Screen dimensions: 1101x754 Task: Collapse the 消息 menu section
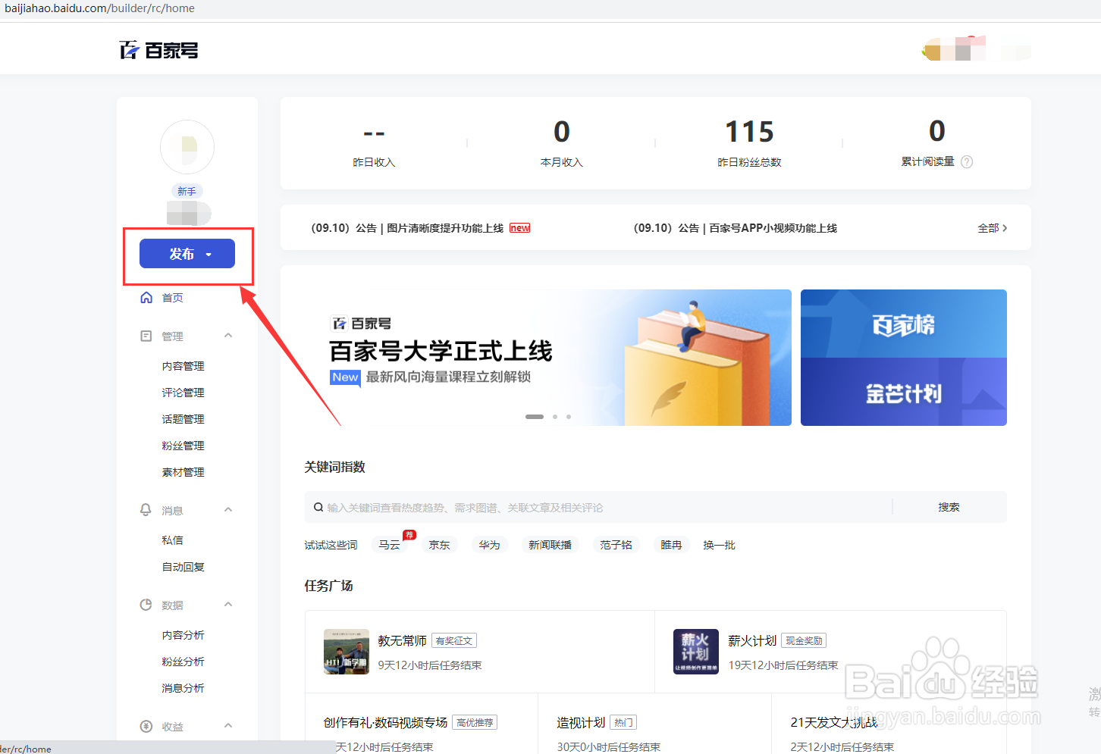228,510
